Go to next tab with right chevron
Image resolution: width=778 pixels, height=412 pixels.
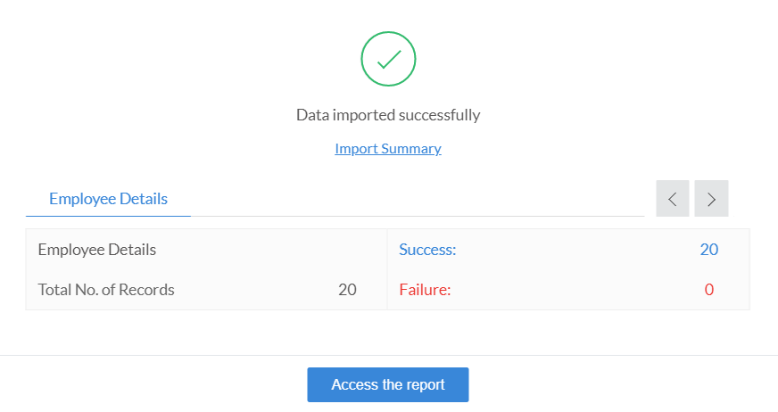711,199
